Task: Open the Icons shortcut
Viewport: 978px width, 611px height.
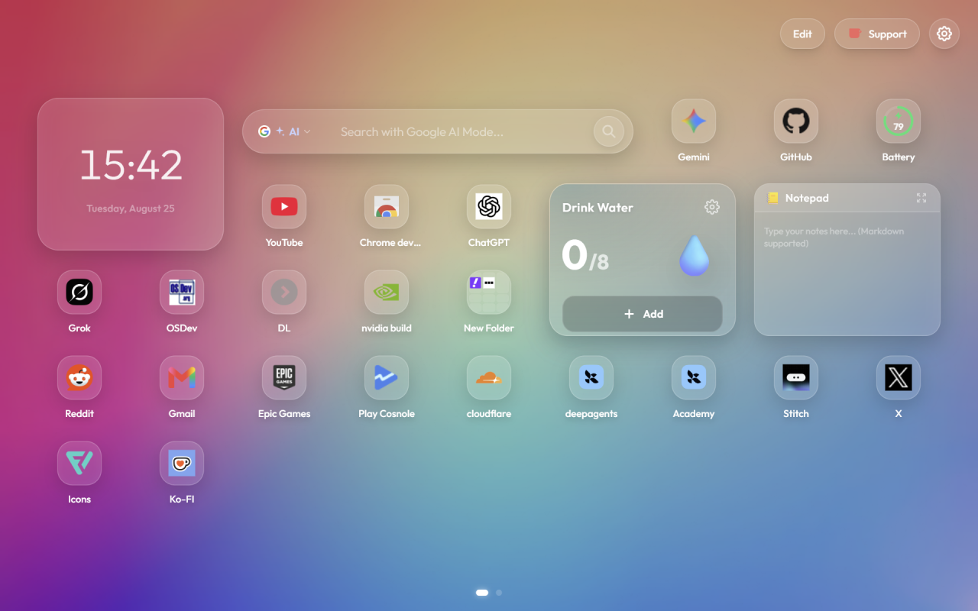Action: click(x=79, y=463)
